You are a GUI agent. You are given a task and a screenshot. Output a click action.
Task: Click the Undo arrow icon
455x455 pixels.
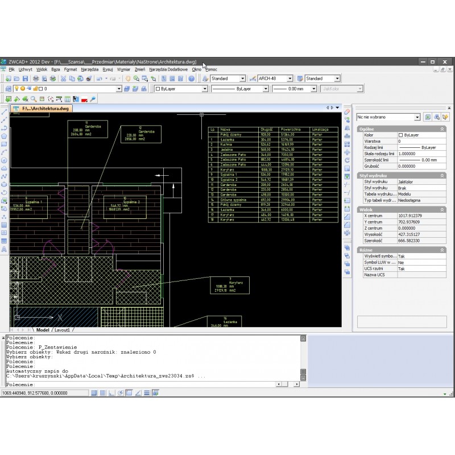click(99, 78)
